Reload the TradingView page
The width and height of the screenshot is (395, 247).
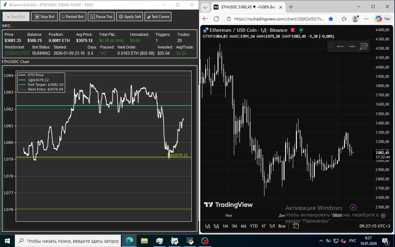[x=216, y=19]
